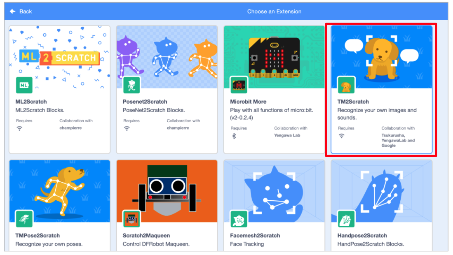Open the Scratch2Maqueen robot car banner

(167, 191)
